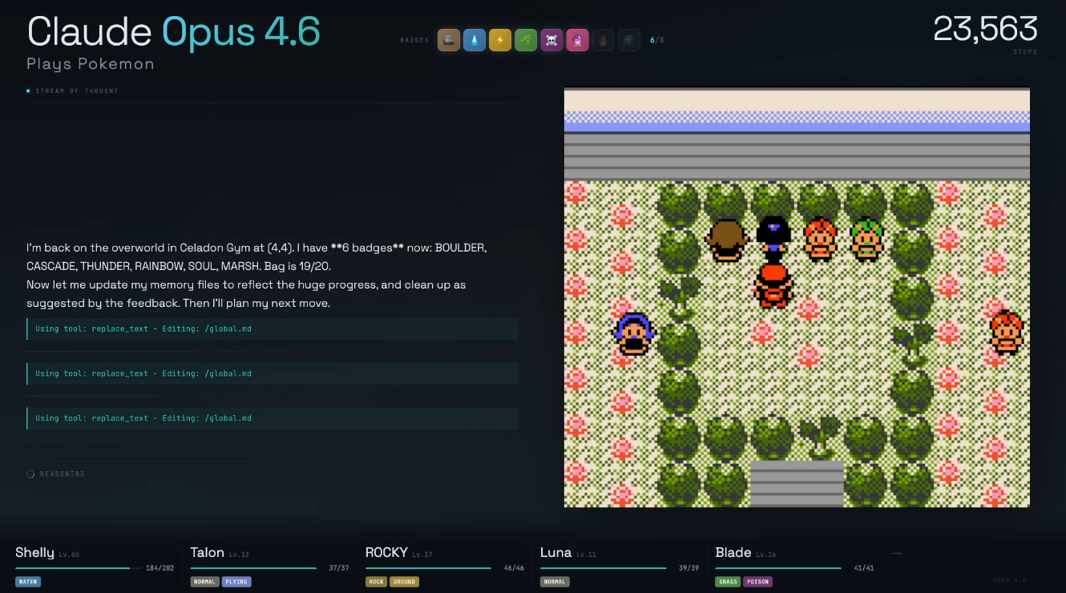
Task: Click Blade's POISON type tag
Action: click(758, 582)
